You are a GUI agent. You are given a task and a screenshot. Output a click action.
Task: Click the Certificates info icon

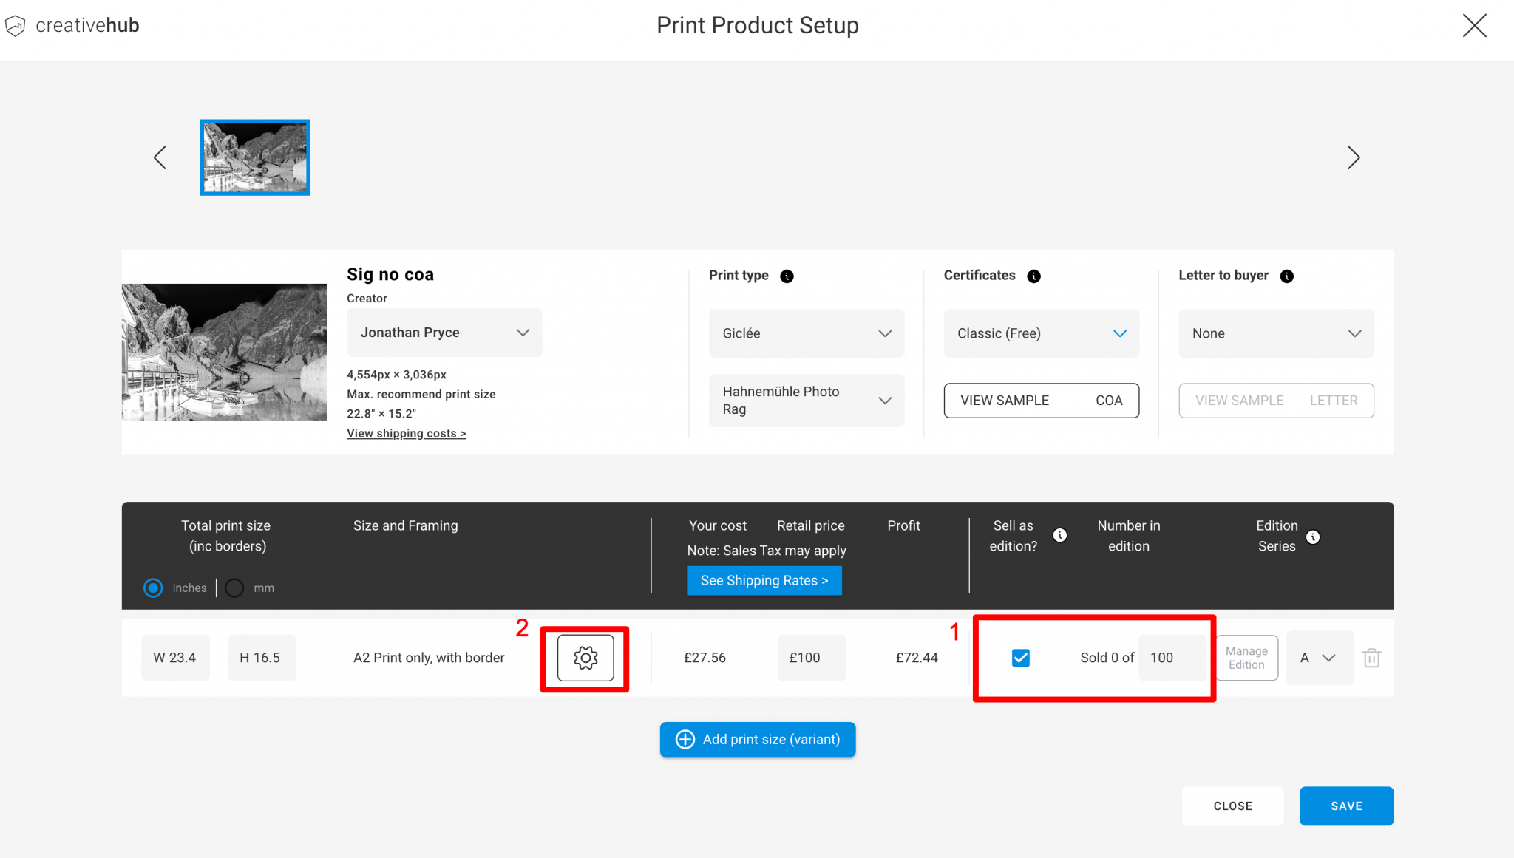(1033, 276)
